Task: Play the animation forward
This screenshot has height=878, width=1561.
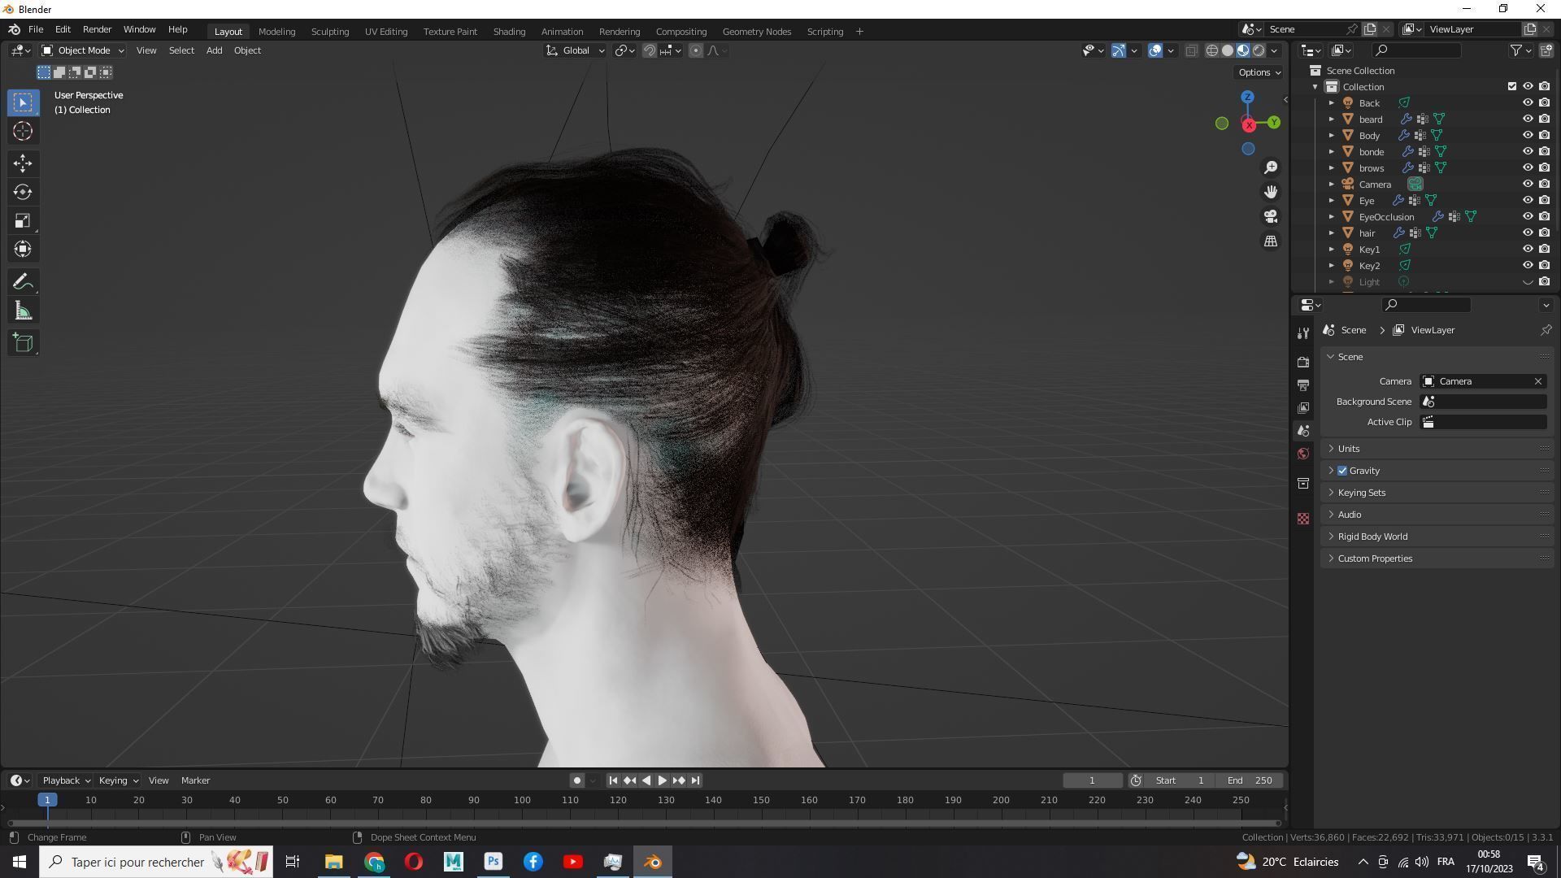Action: click(x=663, y=780)
